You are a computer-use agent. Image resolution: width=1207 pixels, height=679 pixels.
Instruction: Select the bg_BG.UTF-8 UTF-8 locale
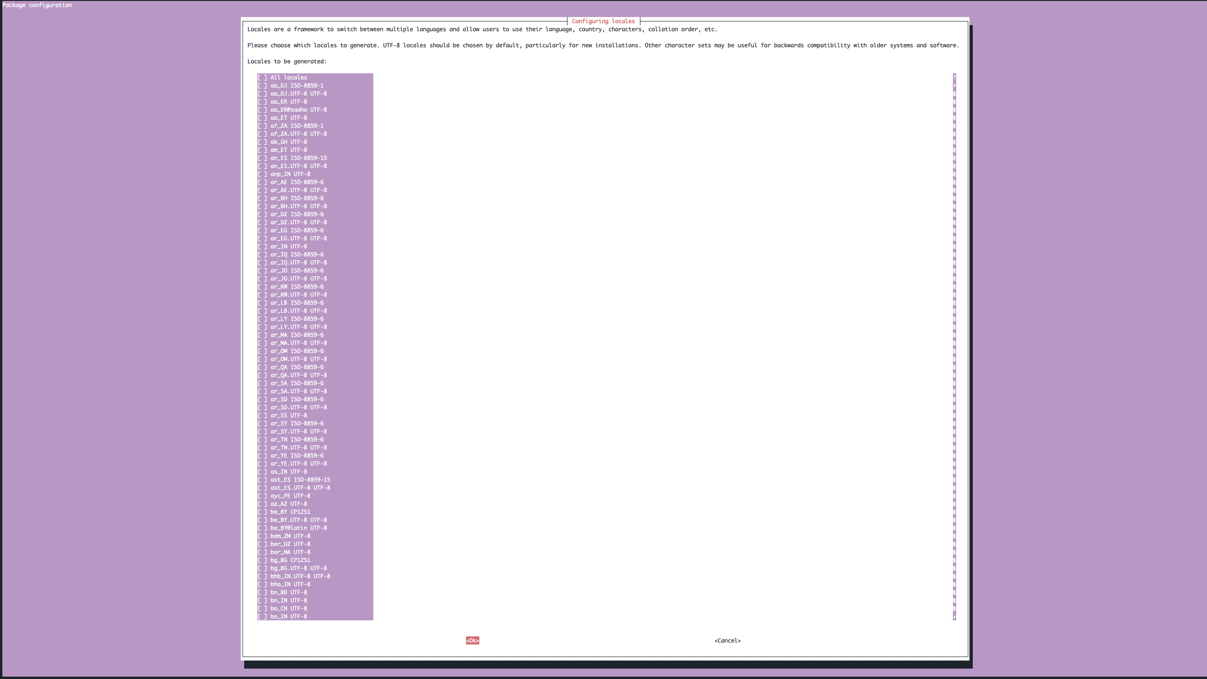coord(263,568)
